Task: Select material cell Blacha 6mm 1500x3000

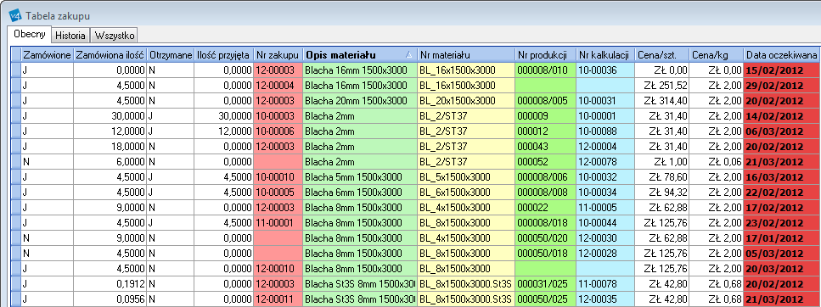Action: tap(360, 192)
